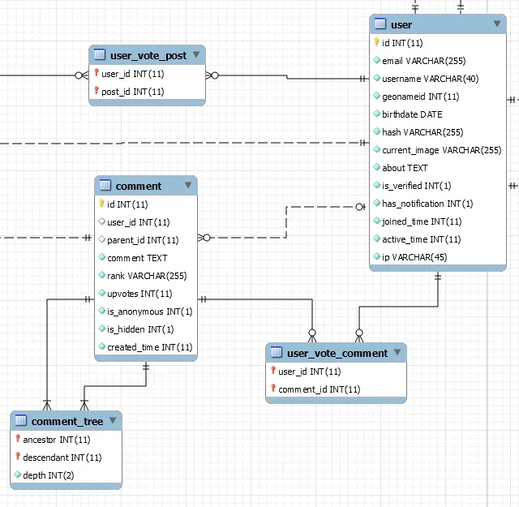
Task: Select 'active_time INT(11)' column
Action: point(422,239)
